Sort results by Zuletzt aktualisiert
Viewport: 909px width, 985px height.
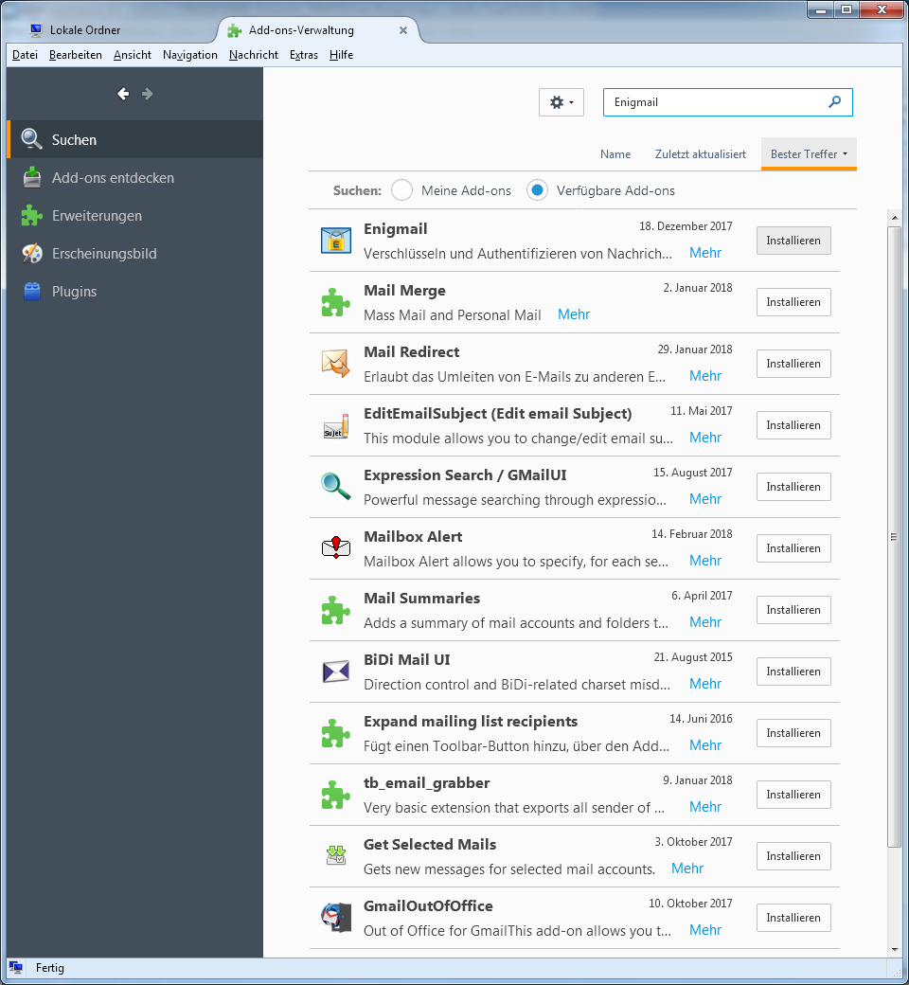(x=700, y=154)
